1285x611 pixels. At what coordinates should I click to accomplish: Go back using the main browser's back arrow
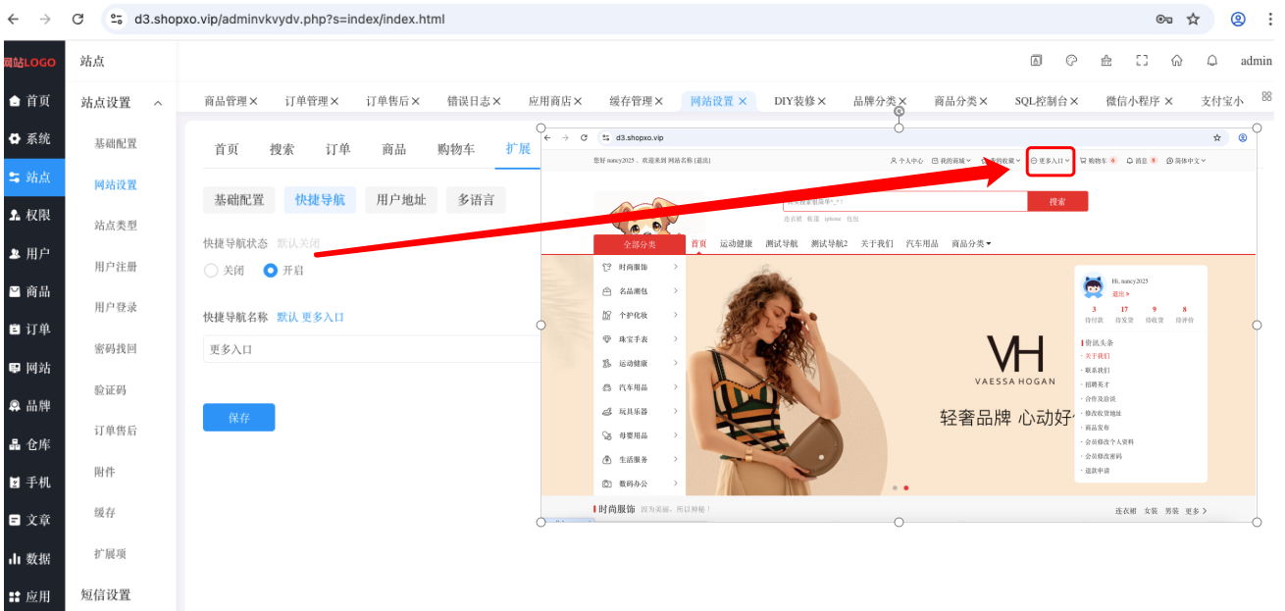point(13,19)
